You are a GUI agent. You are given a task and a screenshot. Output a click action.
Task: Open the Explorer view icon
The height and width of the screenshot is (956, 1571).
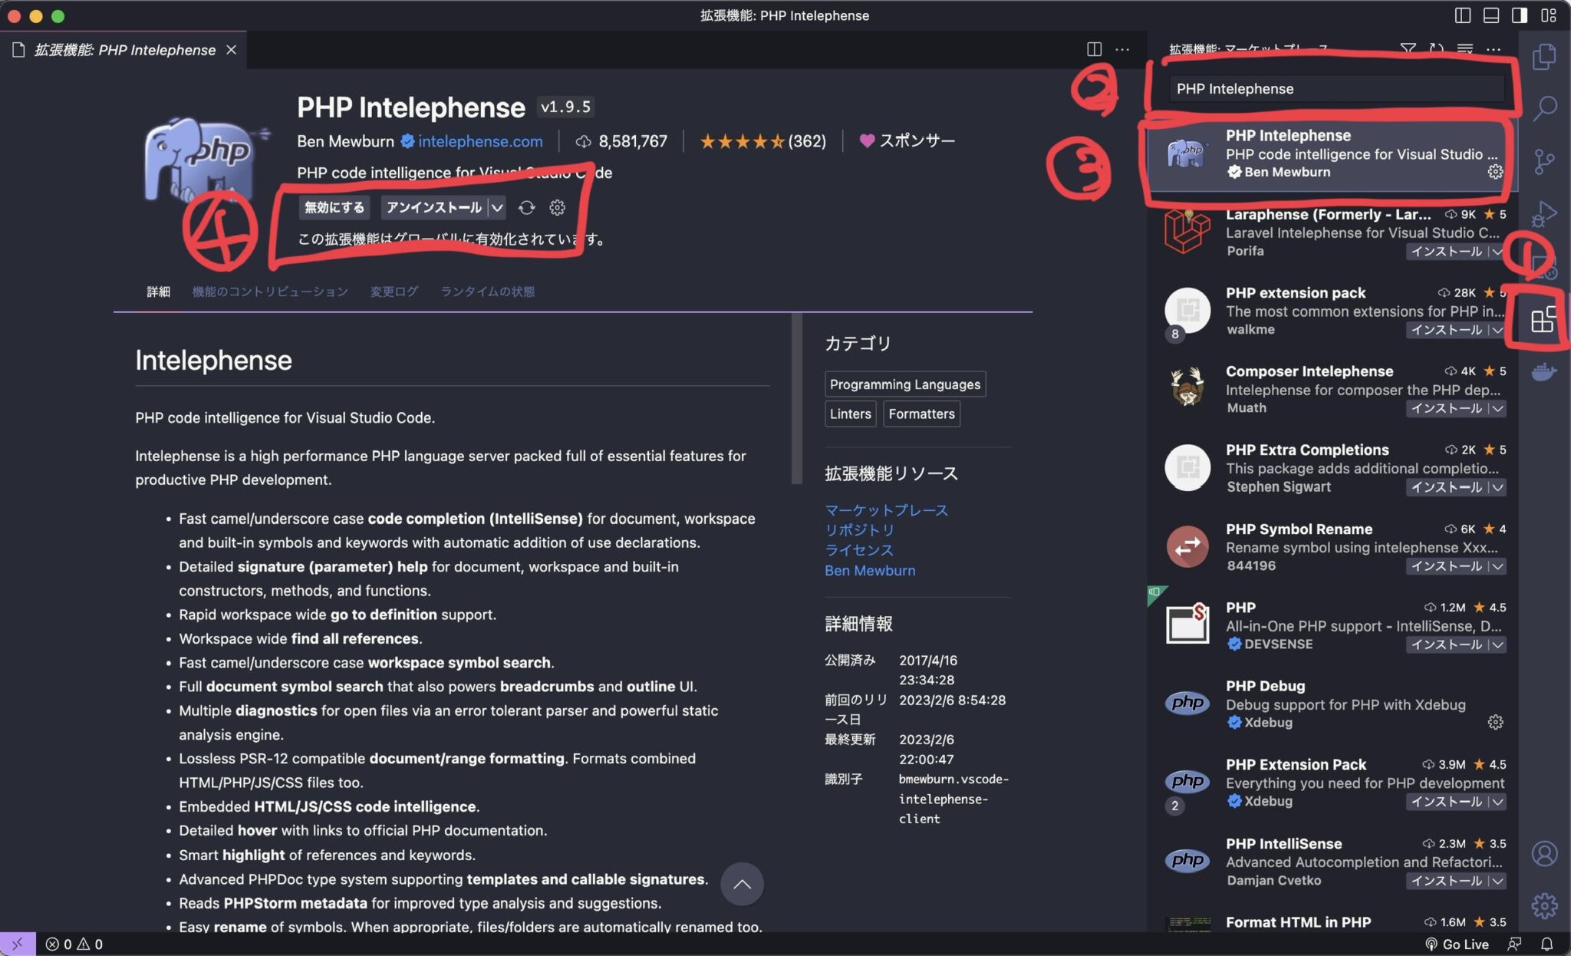[x=1545, y=56]
